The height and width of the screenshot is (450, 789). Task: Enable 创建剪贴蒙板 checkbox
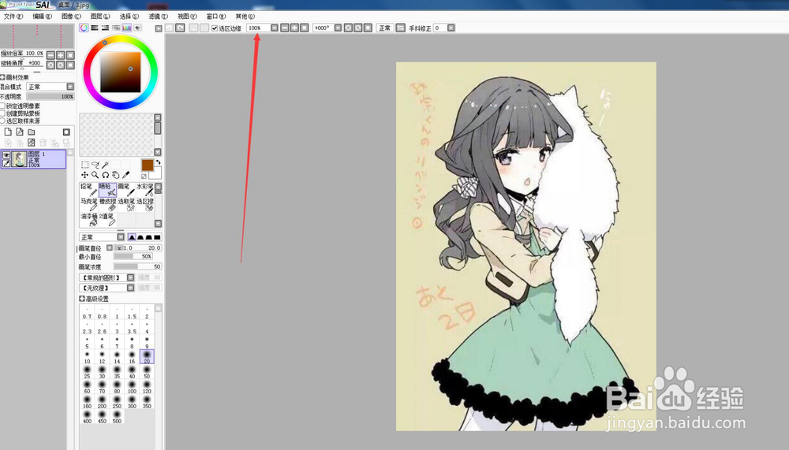tap(2, 113)
